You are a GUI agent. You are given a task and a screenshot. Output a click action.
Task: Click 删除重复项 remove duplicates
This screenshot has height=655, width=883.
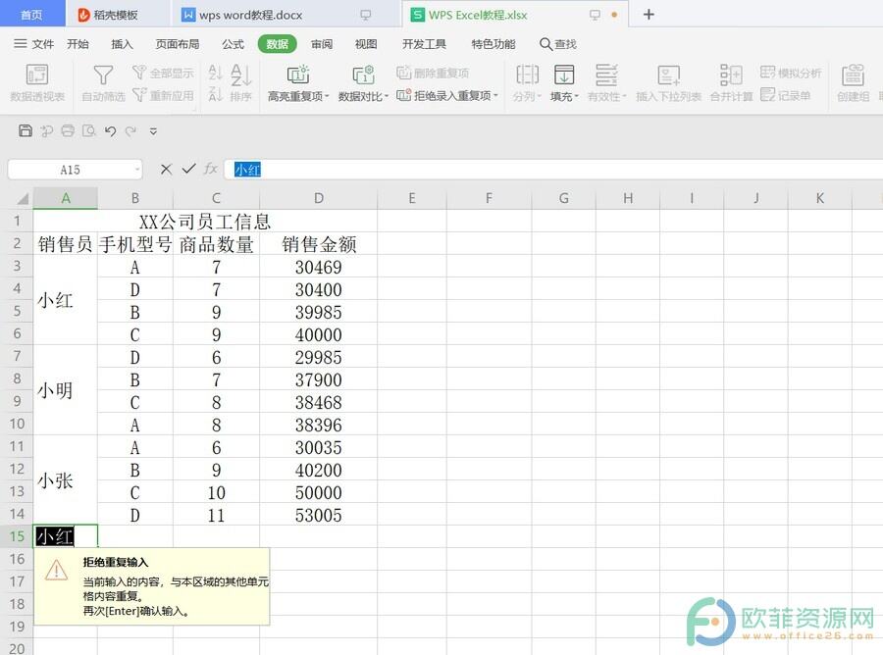click(x=433, y=73)
